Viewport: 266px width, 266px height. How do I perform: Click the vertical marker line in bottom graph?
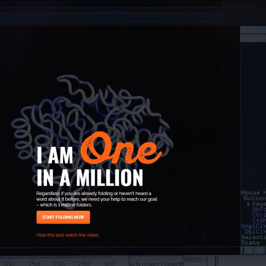pos(217,260)
